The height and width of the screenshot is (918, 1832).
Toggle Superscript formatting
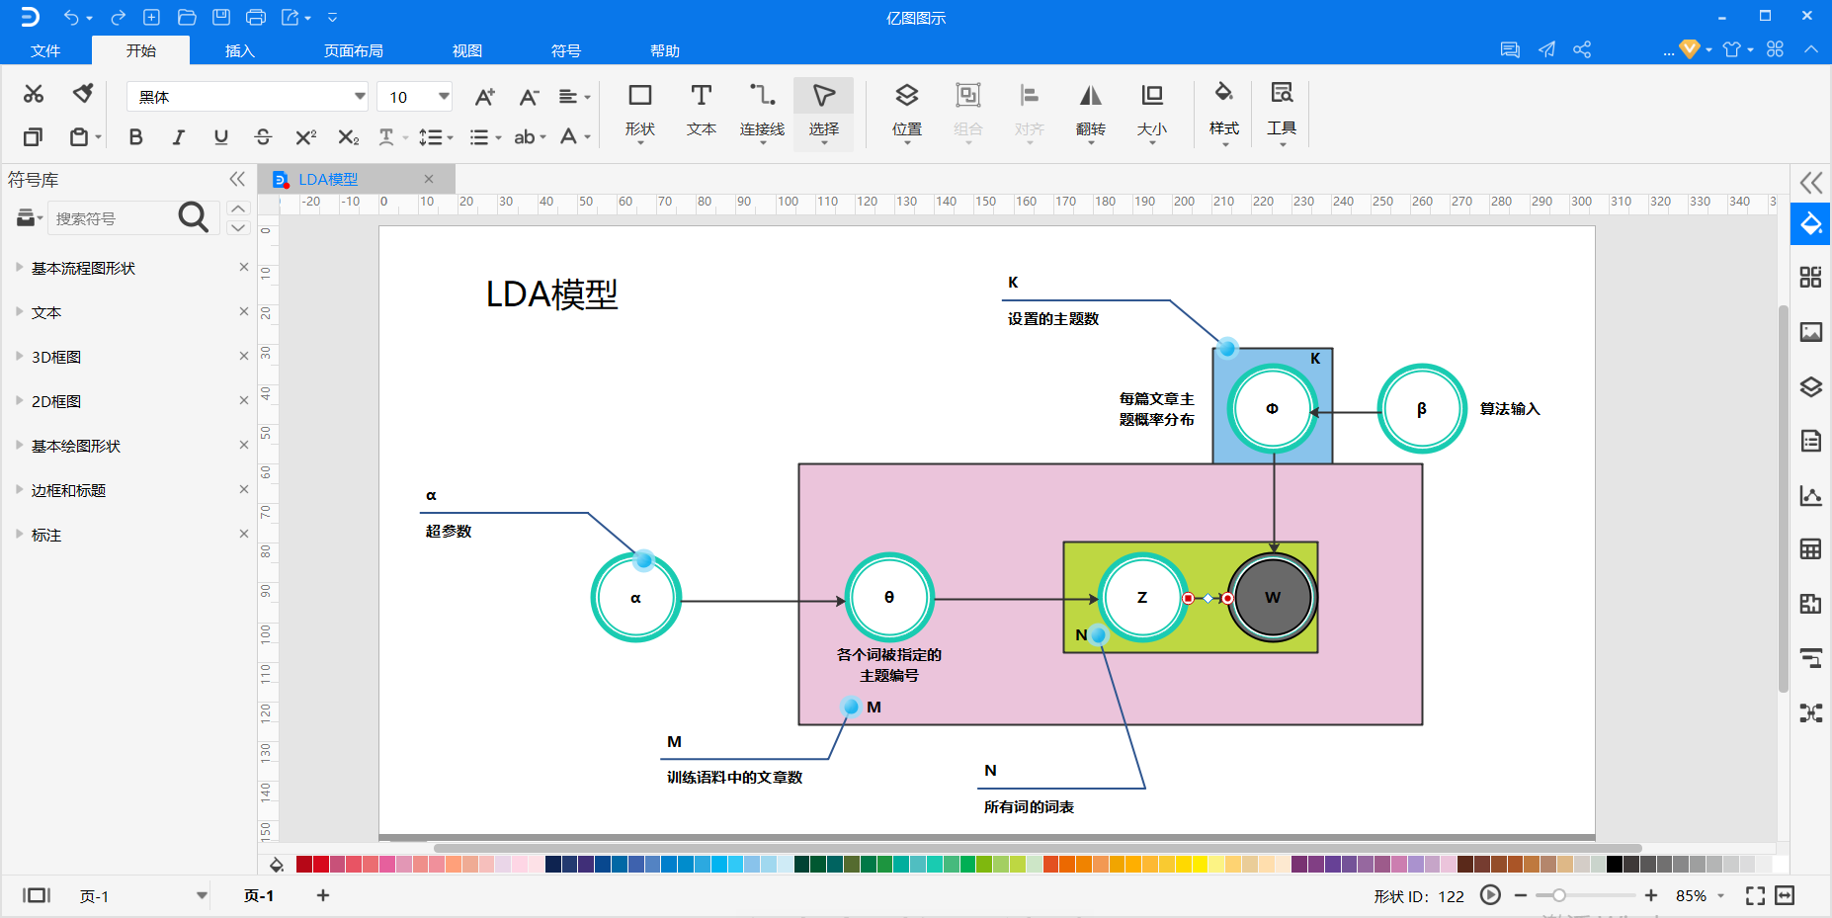(x=305, y=137)
